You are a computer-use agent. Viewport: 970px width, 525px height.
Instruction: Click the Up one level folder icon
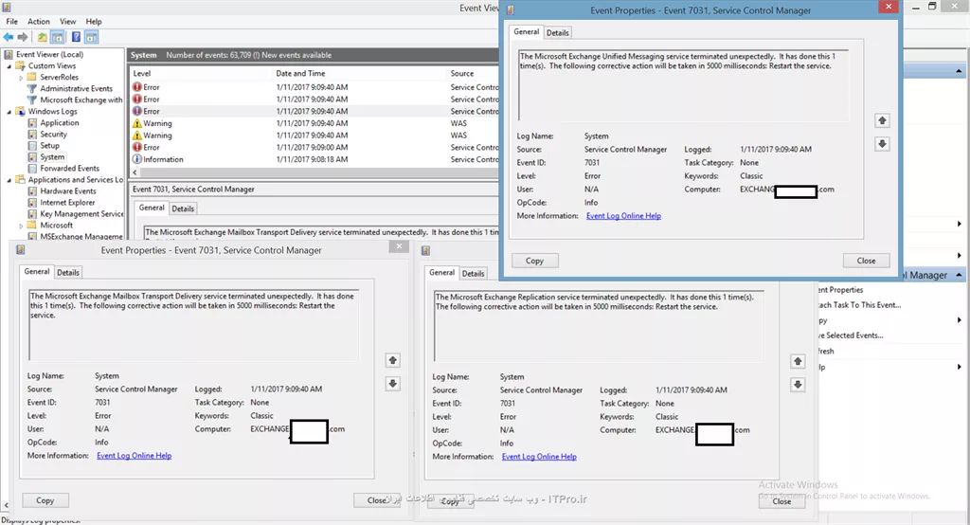click(x=42, y=37)
